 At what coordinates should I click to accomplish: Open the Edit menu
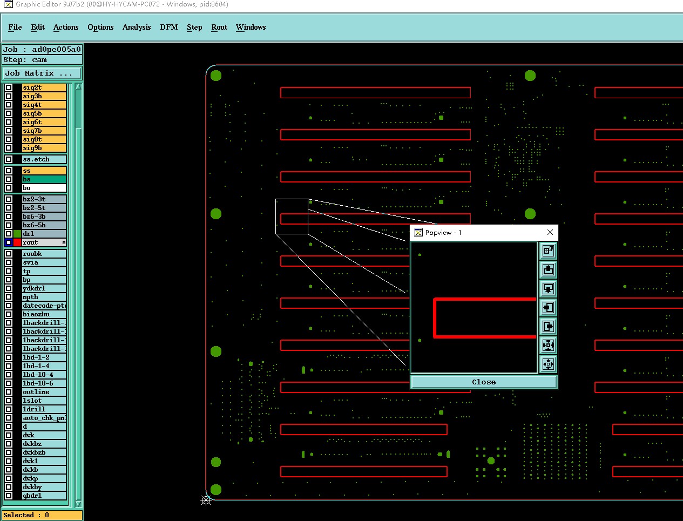pos(38,28)
